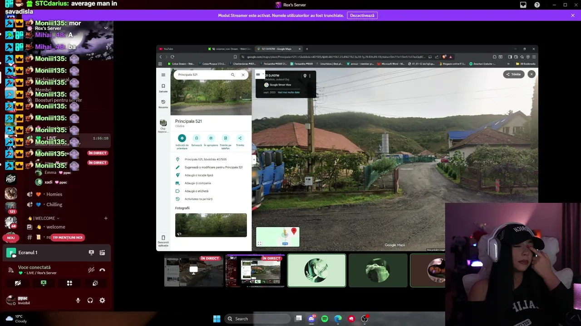Open the welcome text channel
581x326 pixels.
[x=56, y=227]
